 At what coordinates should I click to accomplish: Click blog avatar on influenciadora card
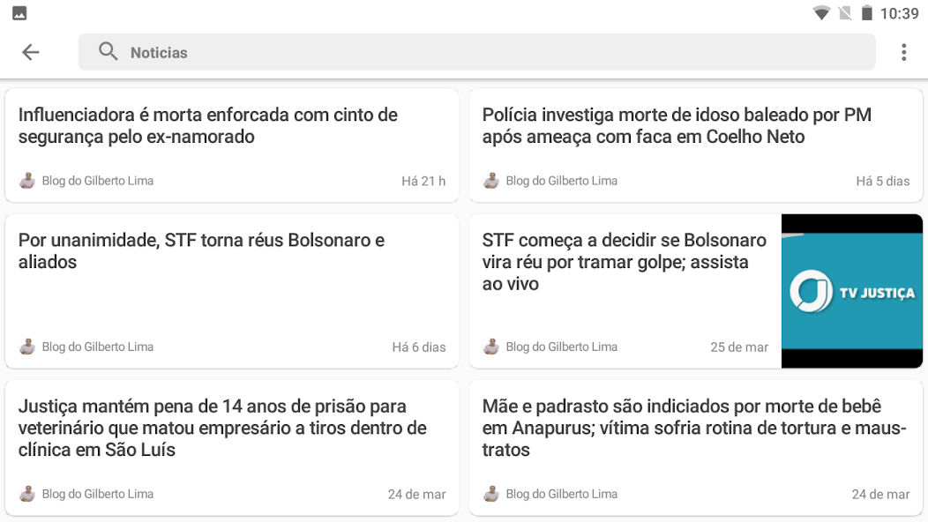point(27,181)
